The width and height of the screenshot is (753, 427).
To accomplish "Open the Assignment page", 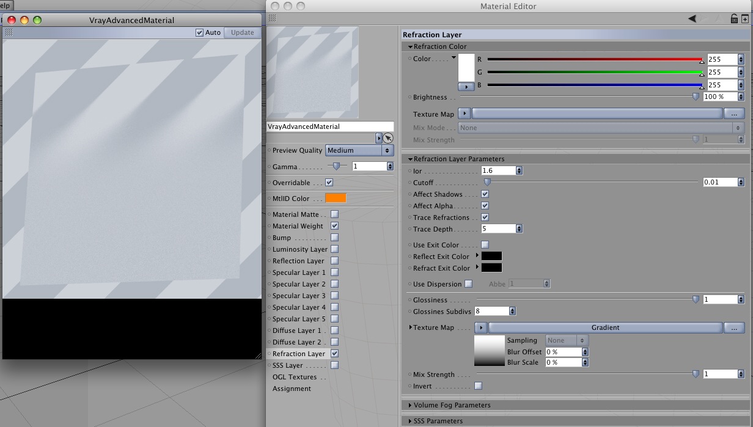I will tap(292, 389).
